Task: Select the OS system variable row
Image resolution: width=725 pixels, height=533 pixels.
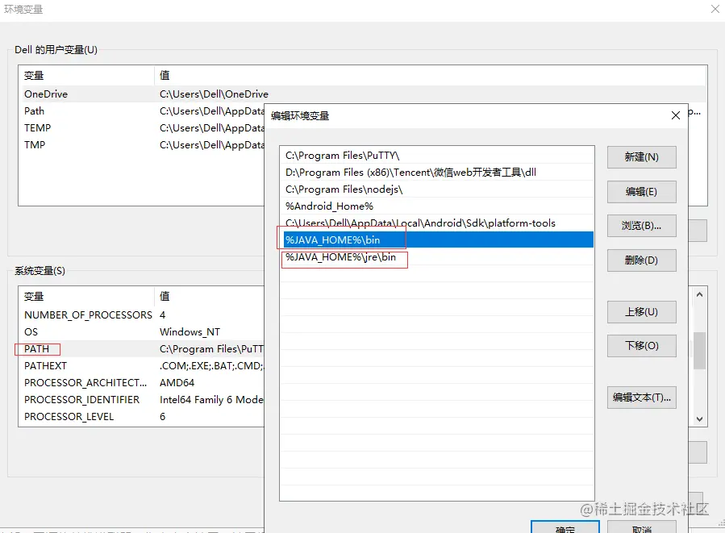Action: tap(143, 332)
